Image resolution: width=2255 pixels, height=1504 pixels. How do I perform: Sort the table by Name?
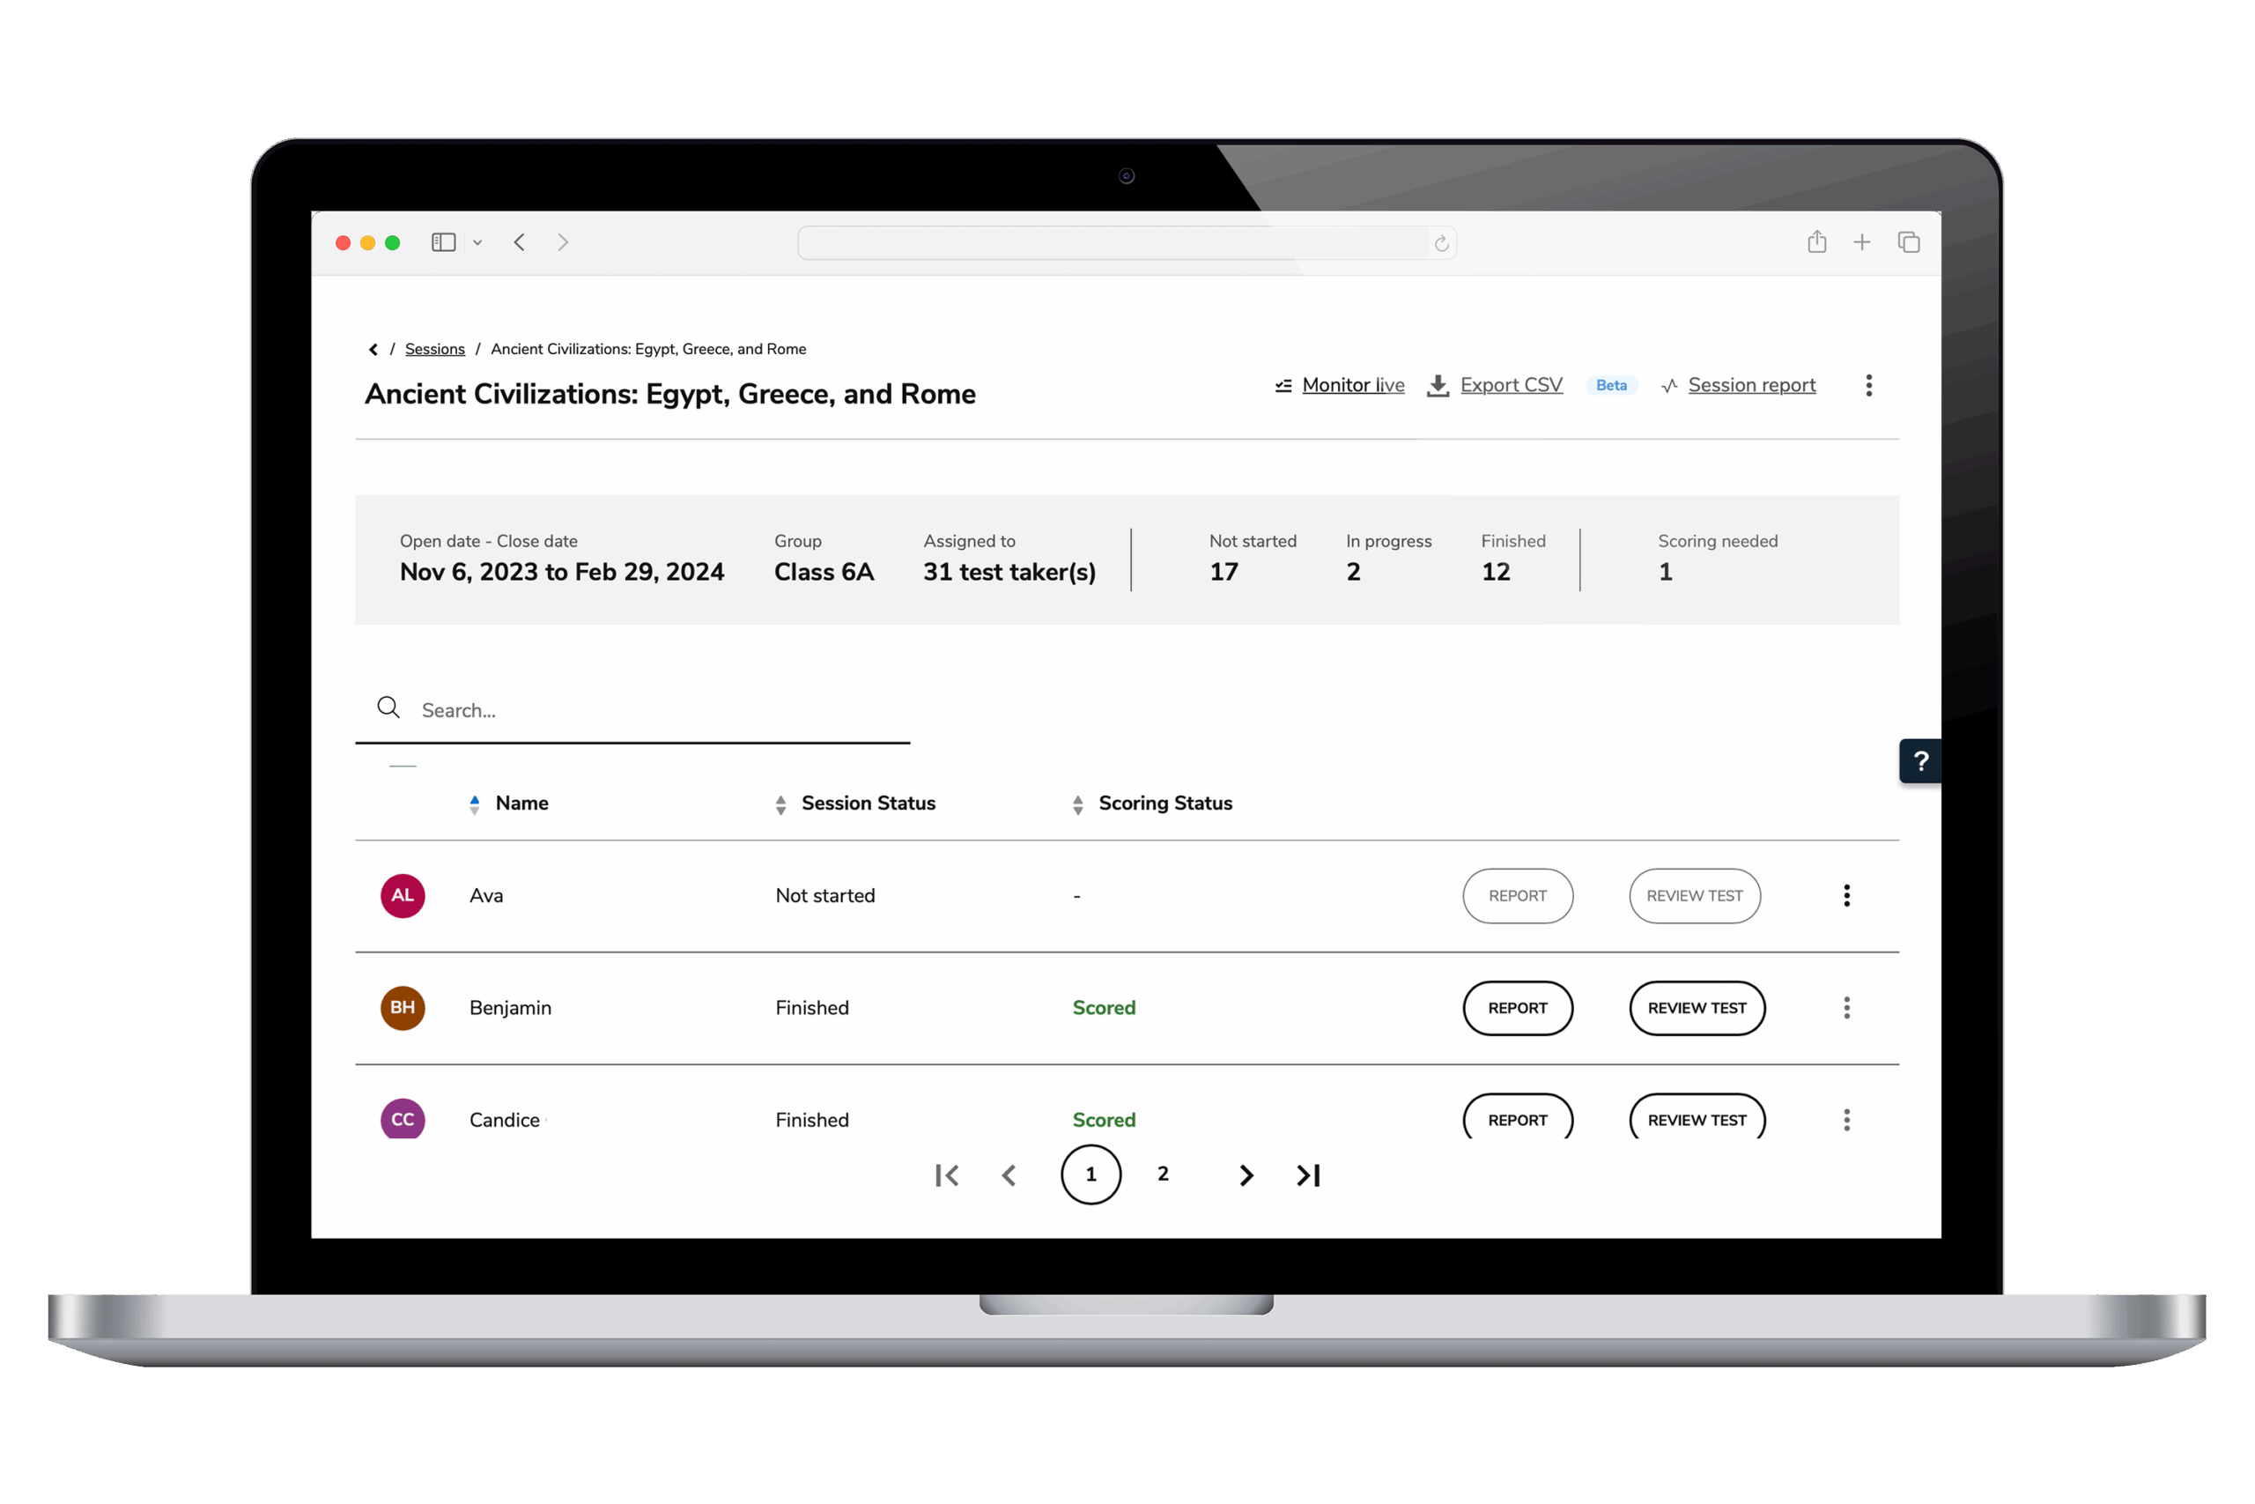(x=521, y=803)
